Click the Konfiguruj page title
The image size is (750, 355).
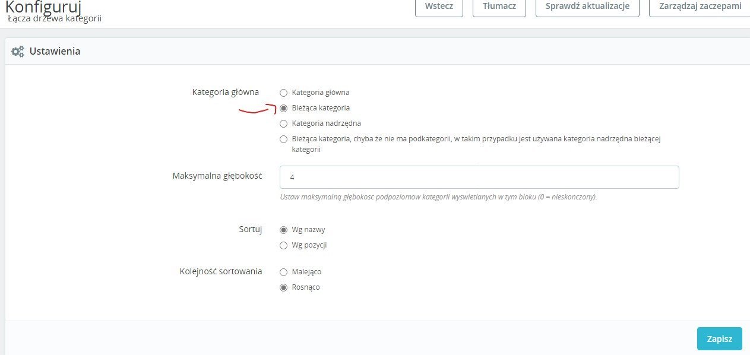(43, 7)
